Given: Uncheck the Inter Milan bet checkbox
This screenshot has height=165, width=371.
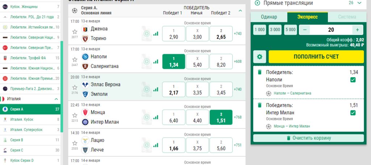Looking at the screenshot, I should (x=353, y=113).
